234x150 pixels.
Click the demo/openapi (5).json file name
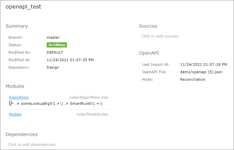pos(201,72)
